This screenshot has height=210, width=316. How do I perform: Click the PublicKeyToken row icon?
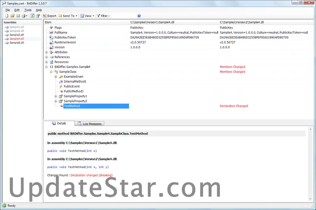(51, 37)
